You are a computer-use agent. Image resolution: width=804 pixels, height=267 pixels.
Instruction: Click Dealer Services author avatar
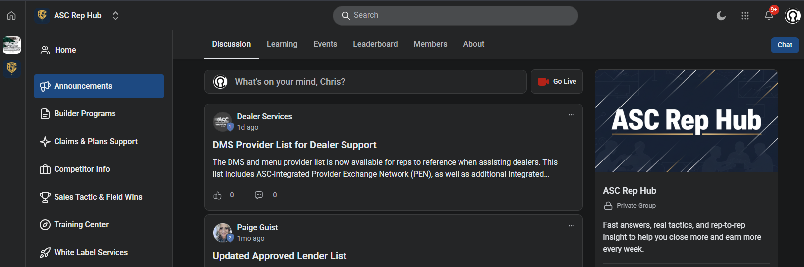click(x=223, y=121)
